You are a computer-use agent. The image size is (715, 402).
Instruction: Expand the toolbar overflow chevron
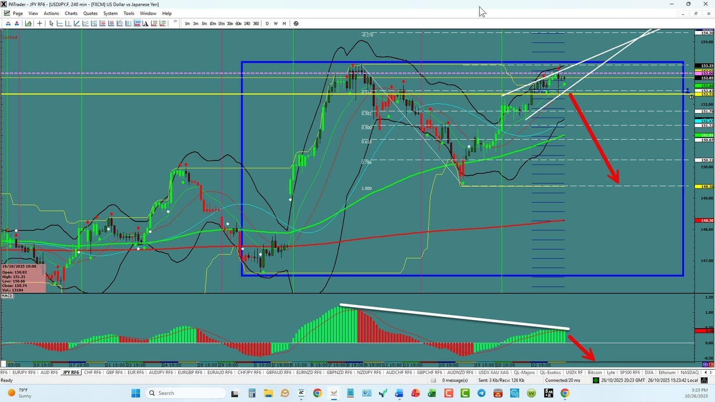pyautogui.click(x=175, y=22)
